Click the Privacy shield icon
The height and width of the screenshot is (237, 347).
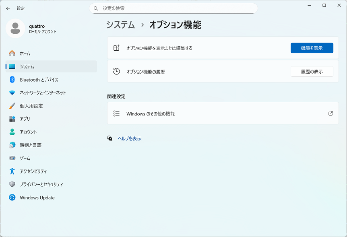click(x=12, y=184)
